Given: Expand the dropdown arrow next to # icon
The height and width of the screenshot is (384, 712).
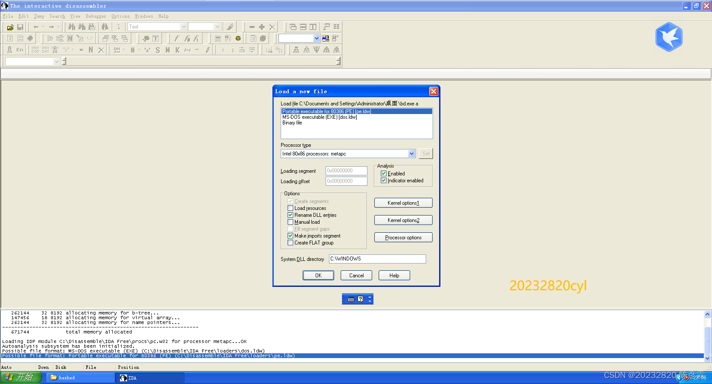Looking at the screenshot, I should pyautogui.click(x=139, y=50).
